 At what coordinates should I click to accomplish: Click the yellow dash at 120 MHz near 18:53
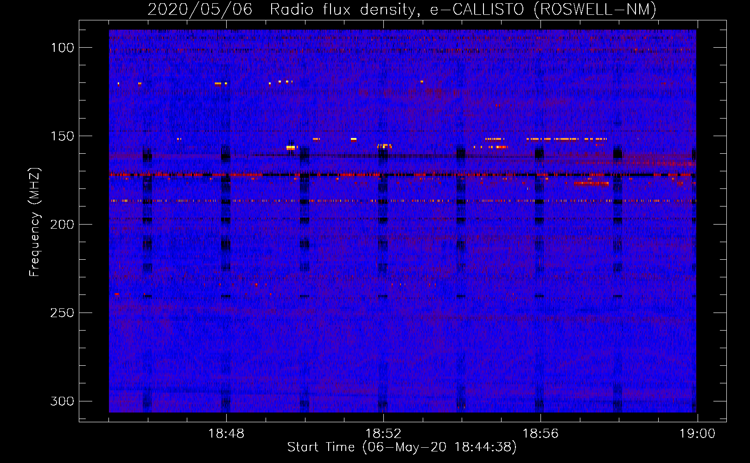click(x=422, y=81)
